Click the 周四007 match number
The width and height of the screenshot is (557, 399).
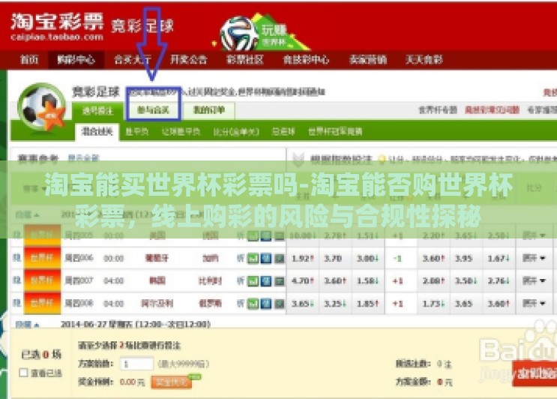pos(79,280)
